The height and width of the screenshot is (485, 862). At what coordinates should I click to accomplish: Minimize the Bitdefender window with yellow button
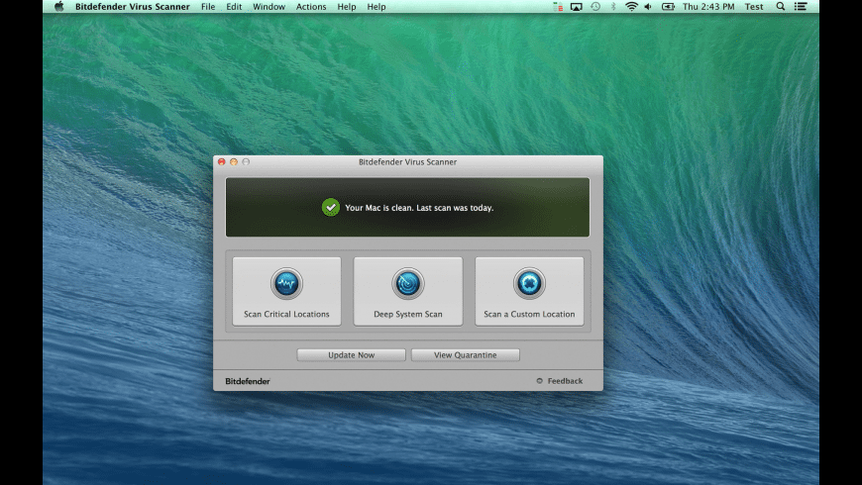(x=234, y=161)
